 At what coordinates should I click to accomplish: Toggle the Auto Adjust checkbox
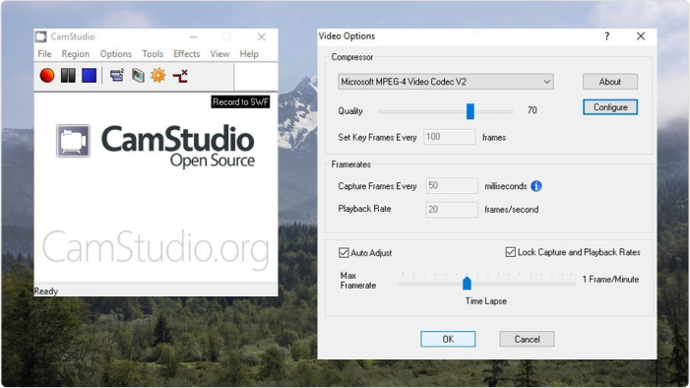pos(344,253)
